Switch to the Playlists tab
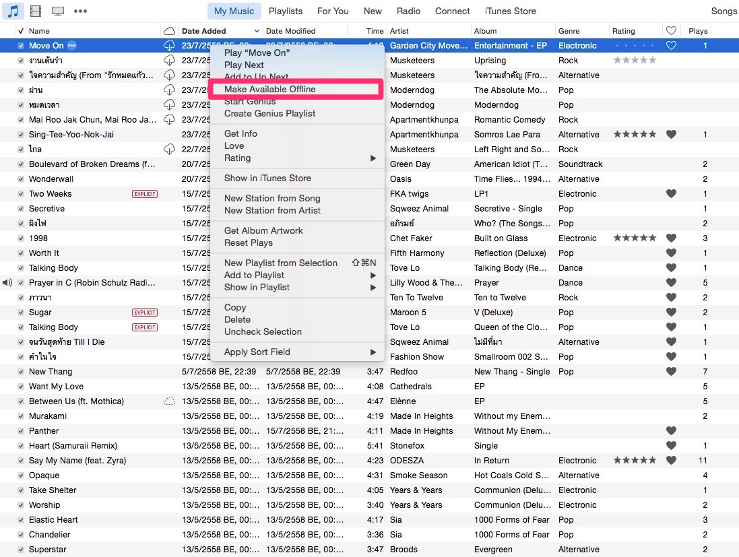The image size is (739, 557). (286, 11)
